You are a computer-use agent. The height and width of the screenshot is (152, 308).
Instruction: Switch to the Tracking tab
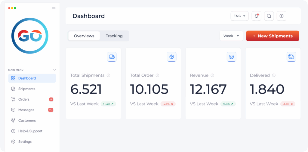click(x=114, y=36)
